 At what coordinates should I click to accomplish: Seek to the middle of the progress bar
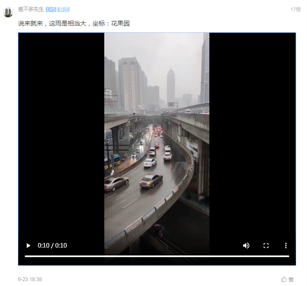pyautogui.click(x=157, y=256)
